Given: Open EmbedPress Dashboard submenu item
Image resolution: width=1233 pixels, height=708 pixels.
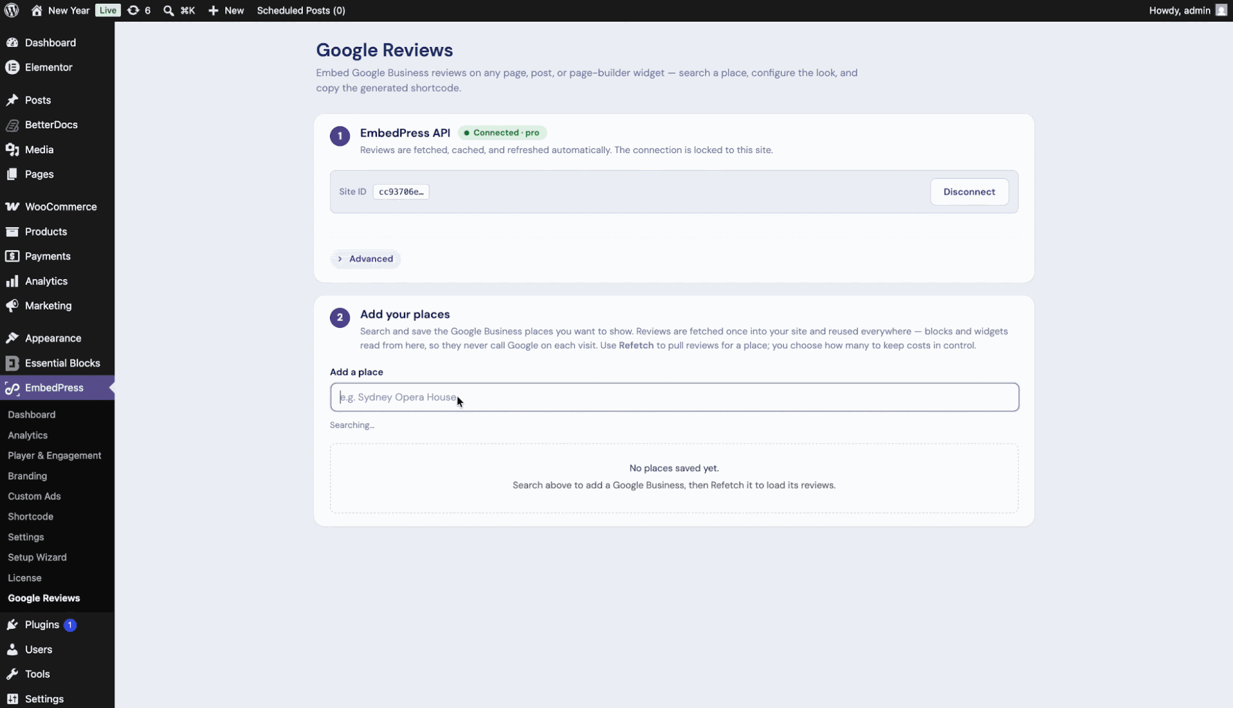Looking at the screenshot, I should [31, 415].
